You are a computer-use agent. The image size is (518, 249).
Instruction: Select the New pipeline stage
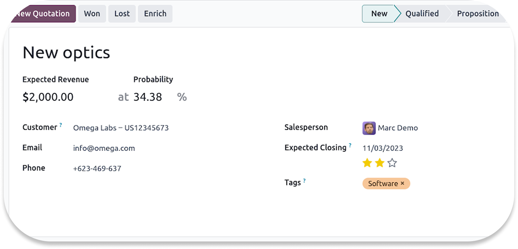(x=379, y=14)
